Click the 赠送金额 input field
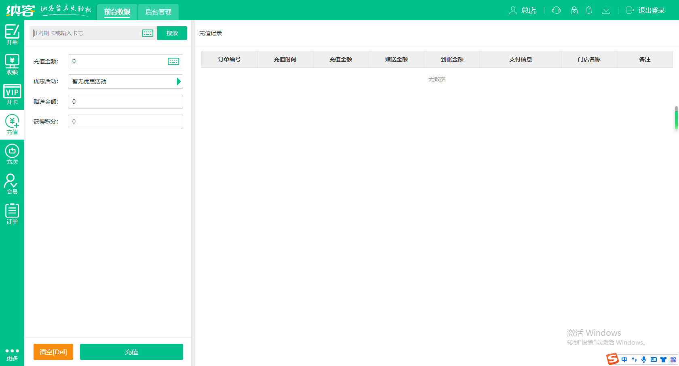This screenshot has width=679, height=366. 125,102
